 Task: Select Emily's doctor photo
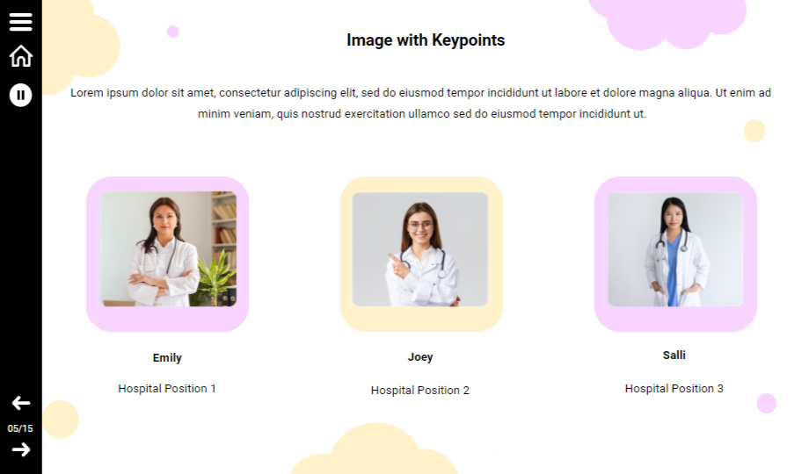pyautogui.click(x=168, y=249)
